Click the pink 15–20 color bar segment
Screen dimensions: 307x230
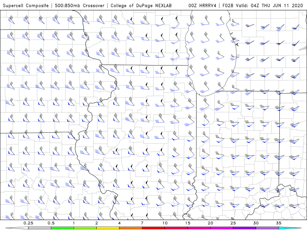(199, 228)
